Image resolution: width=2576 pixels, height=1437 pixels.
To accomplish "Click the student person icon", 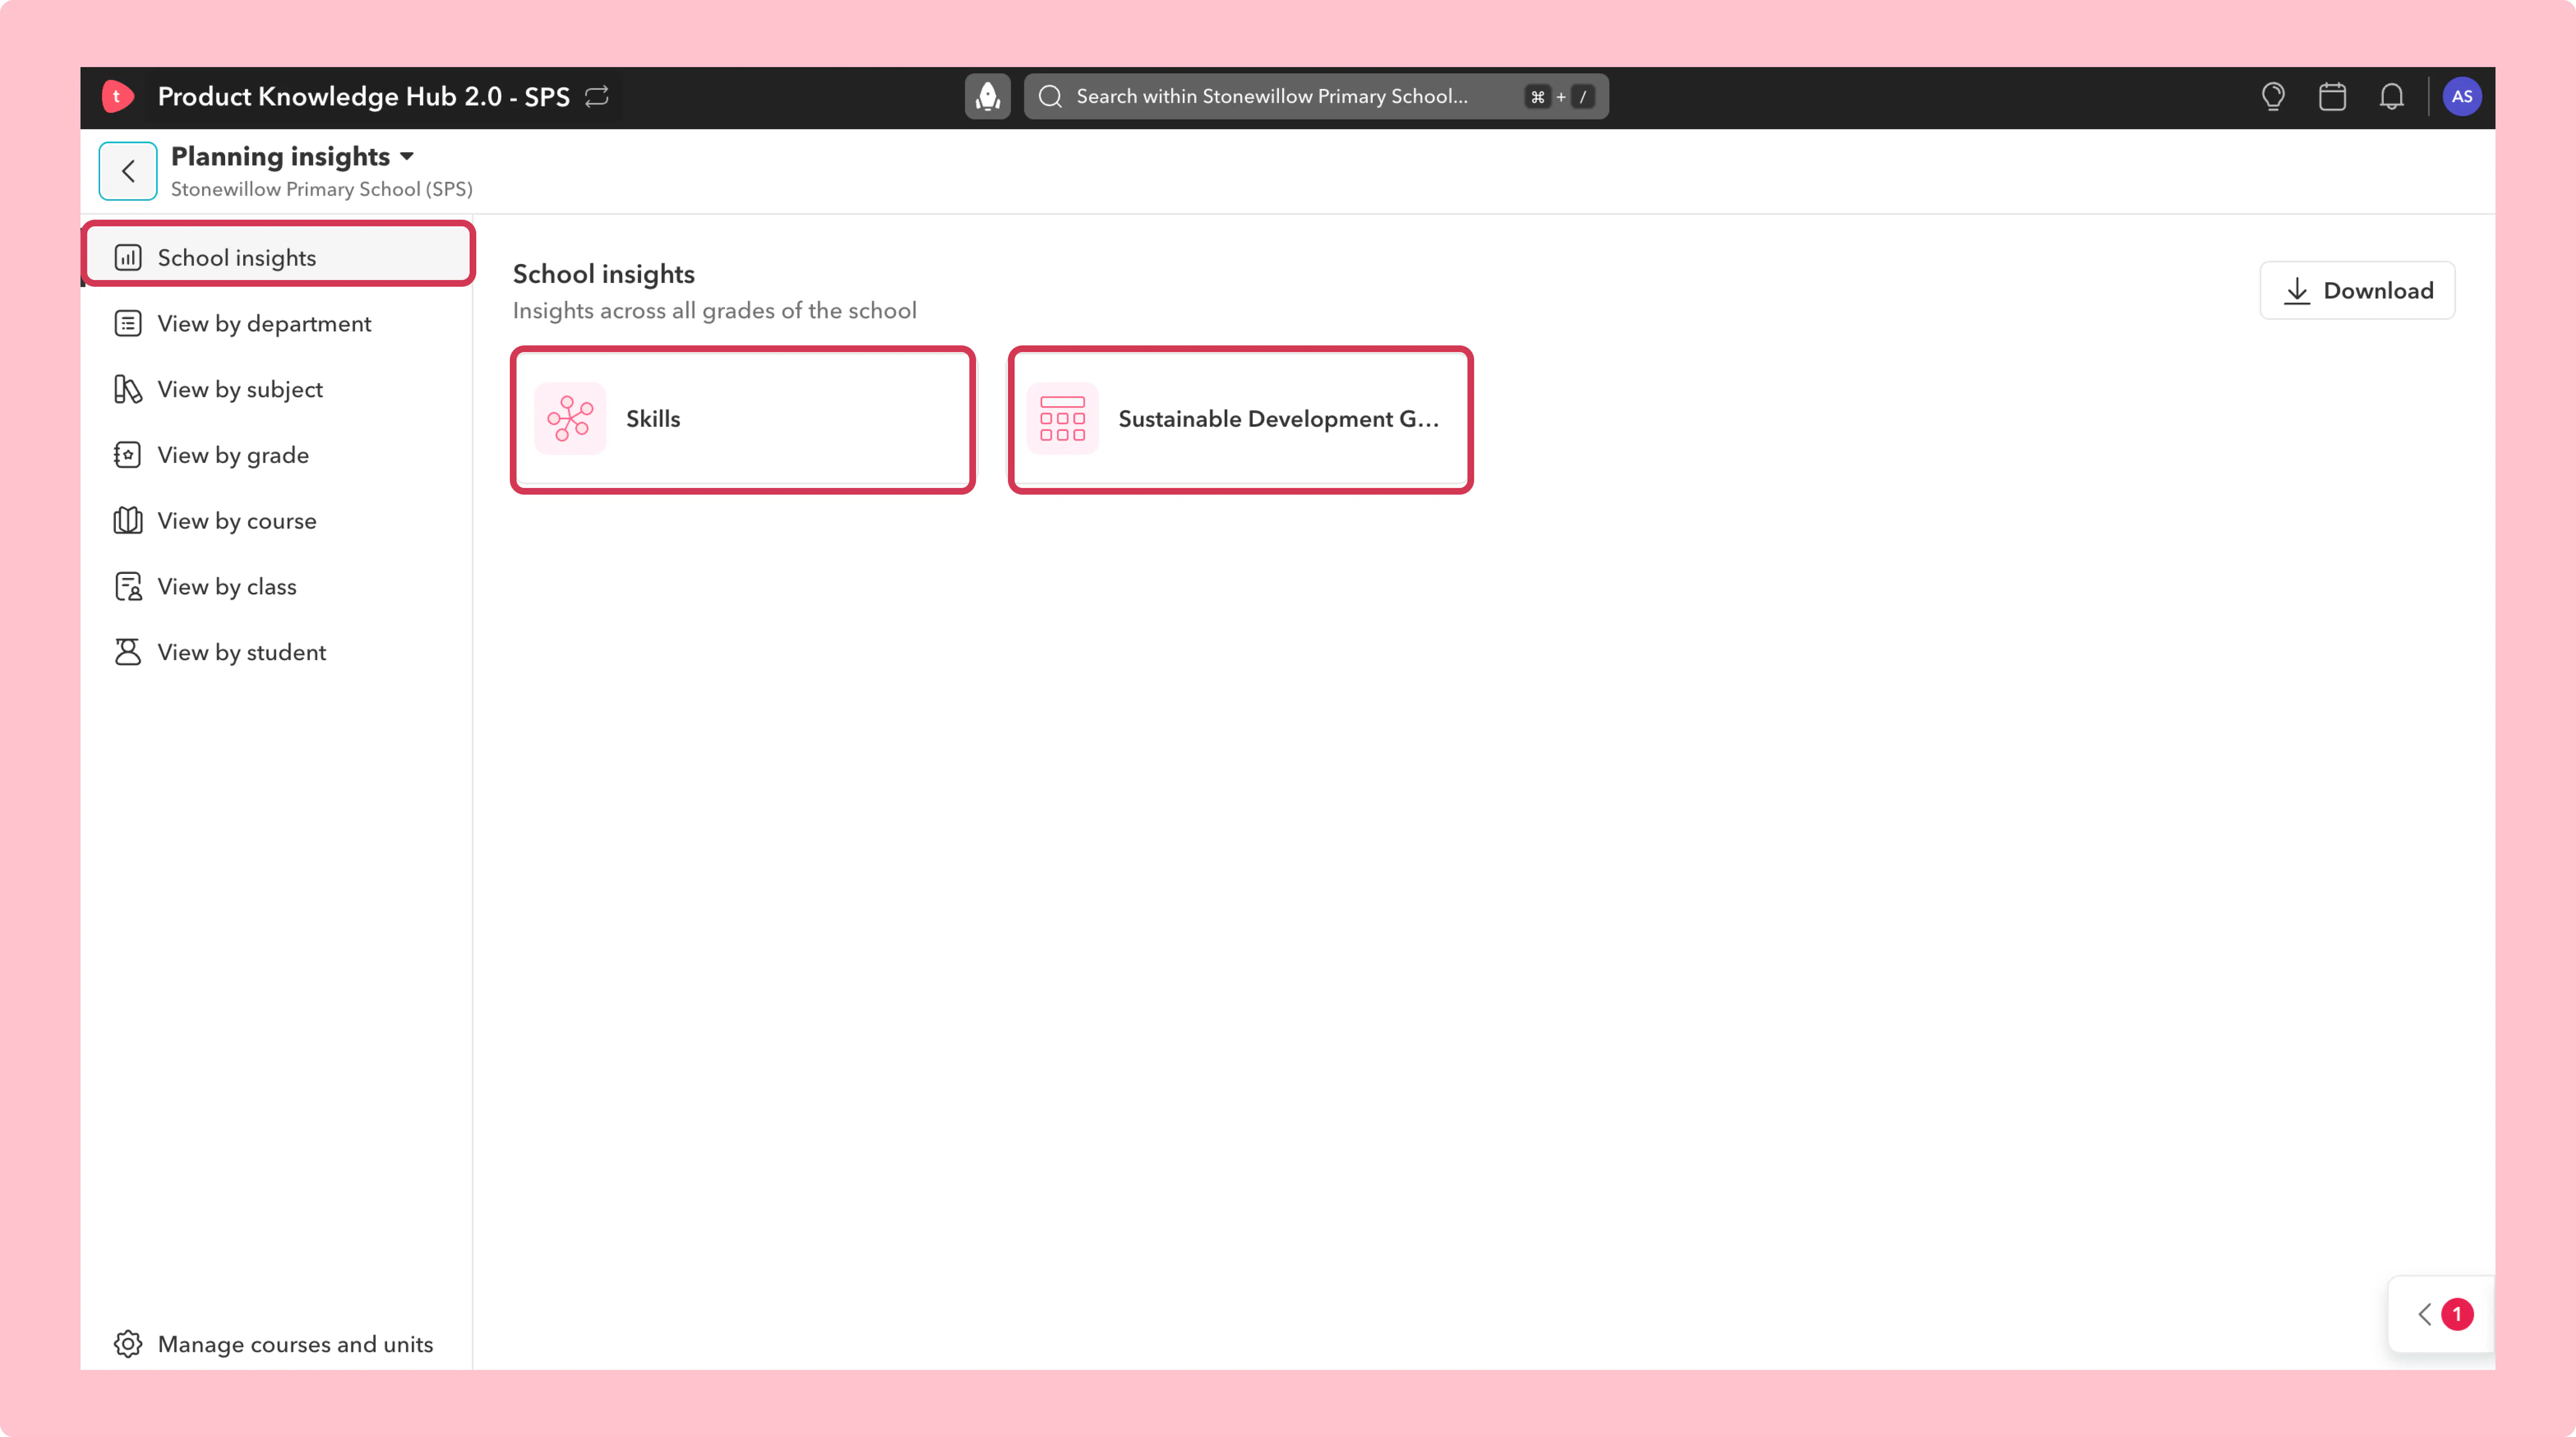I will (x=128, y=652).
